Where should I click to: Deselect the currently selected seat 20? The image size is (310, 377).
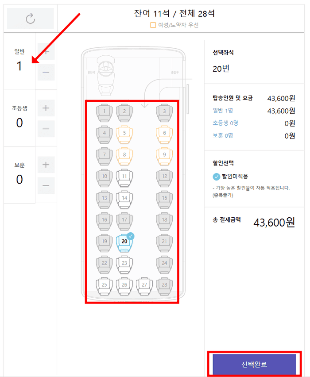click(x=124, y=242)
